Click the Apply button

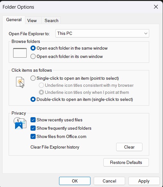(x=144, y=181)
